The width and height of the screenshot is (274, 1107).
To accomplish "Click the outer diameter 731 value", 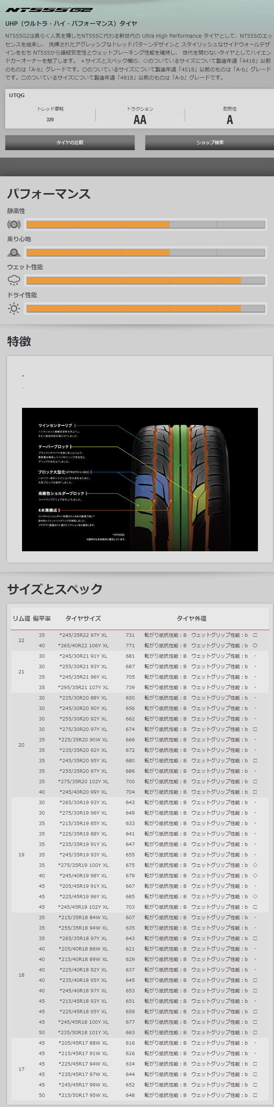I will 130,635.
